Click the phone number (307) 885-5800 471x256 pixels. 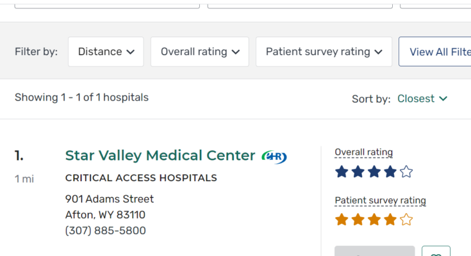tap(106, 230)
